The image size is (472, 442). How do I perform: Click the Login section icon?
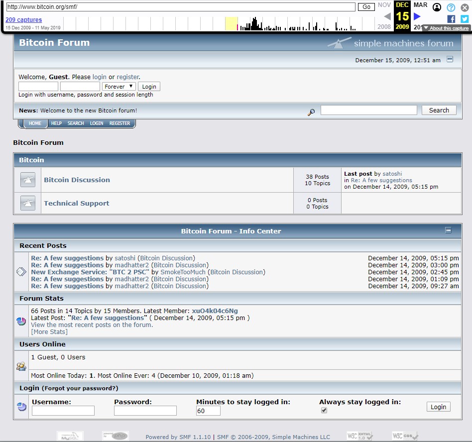pos(22,407)
